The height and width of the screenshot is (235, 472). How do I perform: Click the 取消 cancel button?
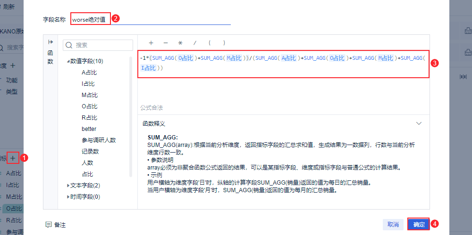click(x=393, y=225)
